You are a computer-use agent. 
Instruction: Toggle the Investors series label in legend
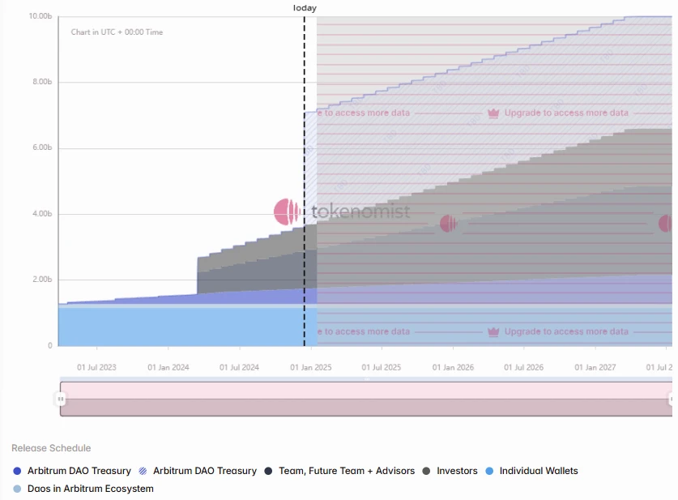[x=457, y=471]
